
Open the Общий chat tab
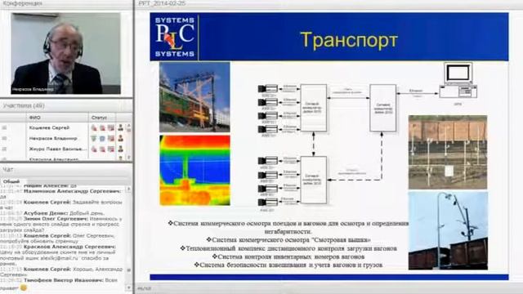[x=11, y=181]
